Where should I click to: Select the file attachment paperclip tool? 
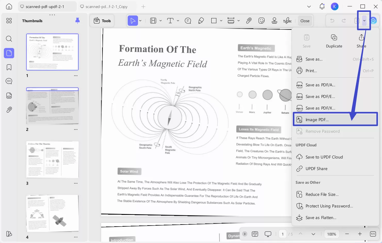[x=249, y=21]
